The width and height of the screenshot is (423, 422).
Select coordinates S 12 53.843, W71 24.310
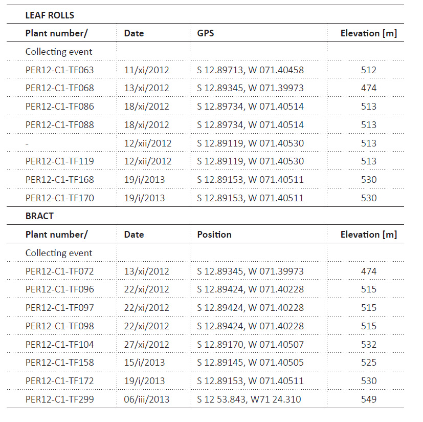point(249,399)
